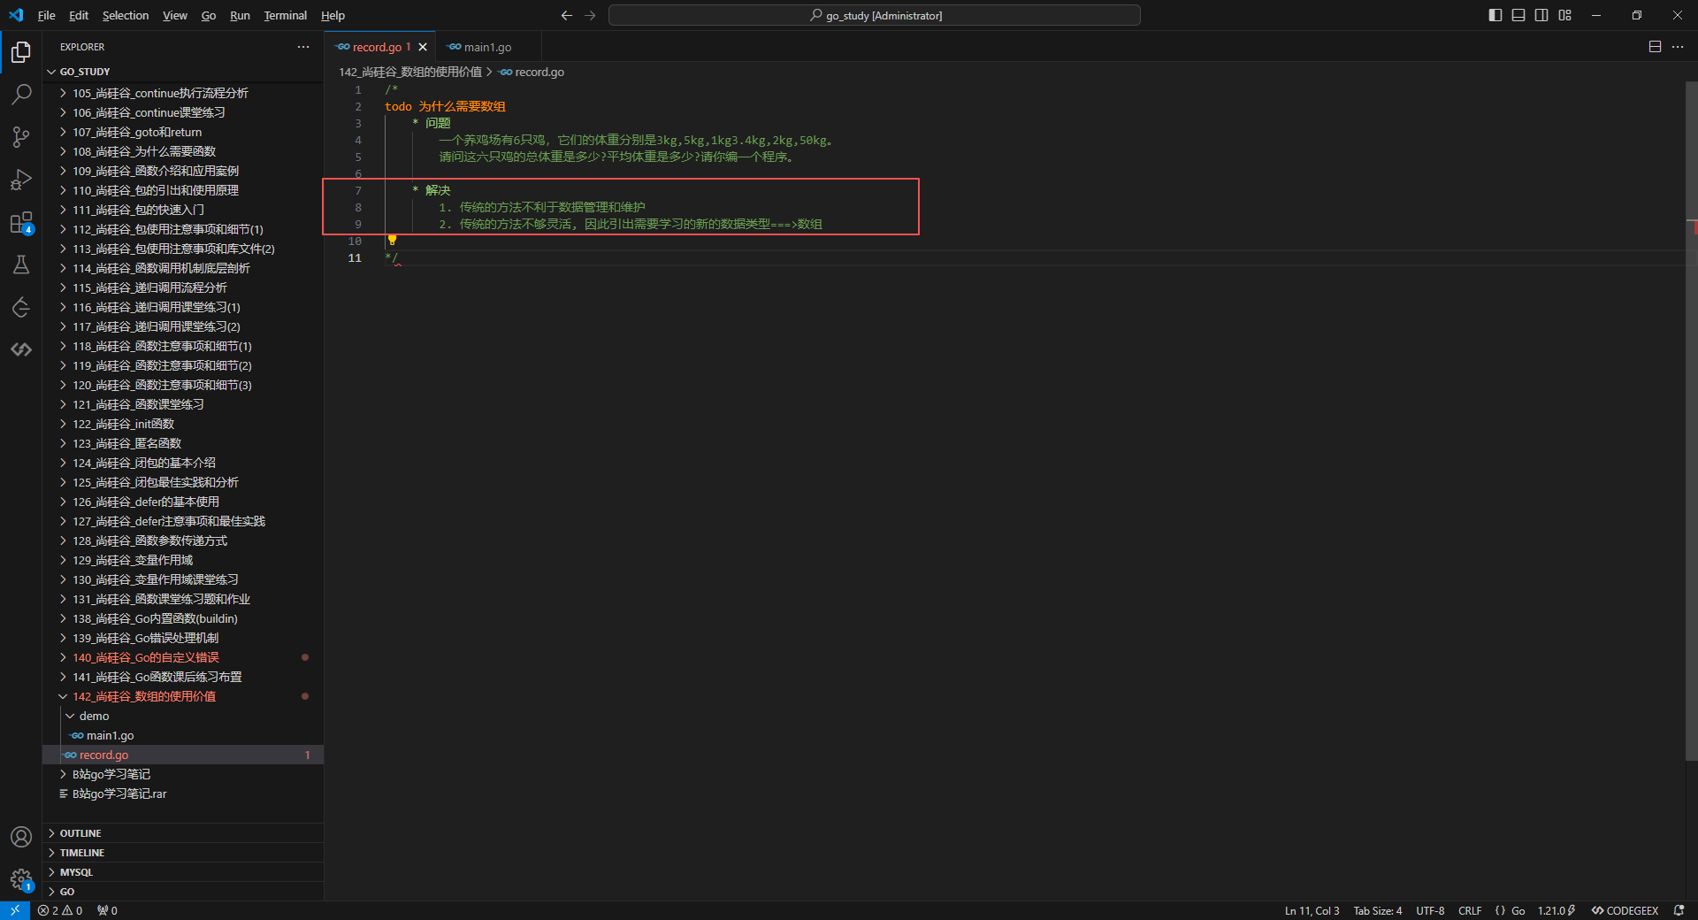Image resolution: width=1698 pixels, height=920 pixels.
Task: Show errors and warnings from the status bar
Action: click(60, 910)
